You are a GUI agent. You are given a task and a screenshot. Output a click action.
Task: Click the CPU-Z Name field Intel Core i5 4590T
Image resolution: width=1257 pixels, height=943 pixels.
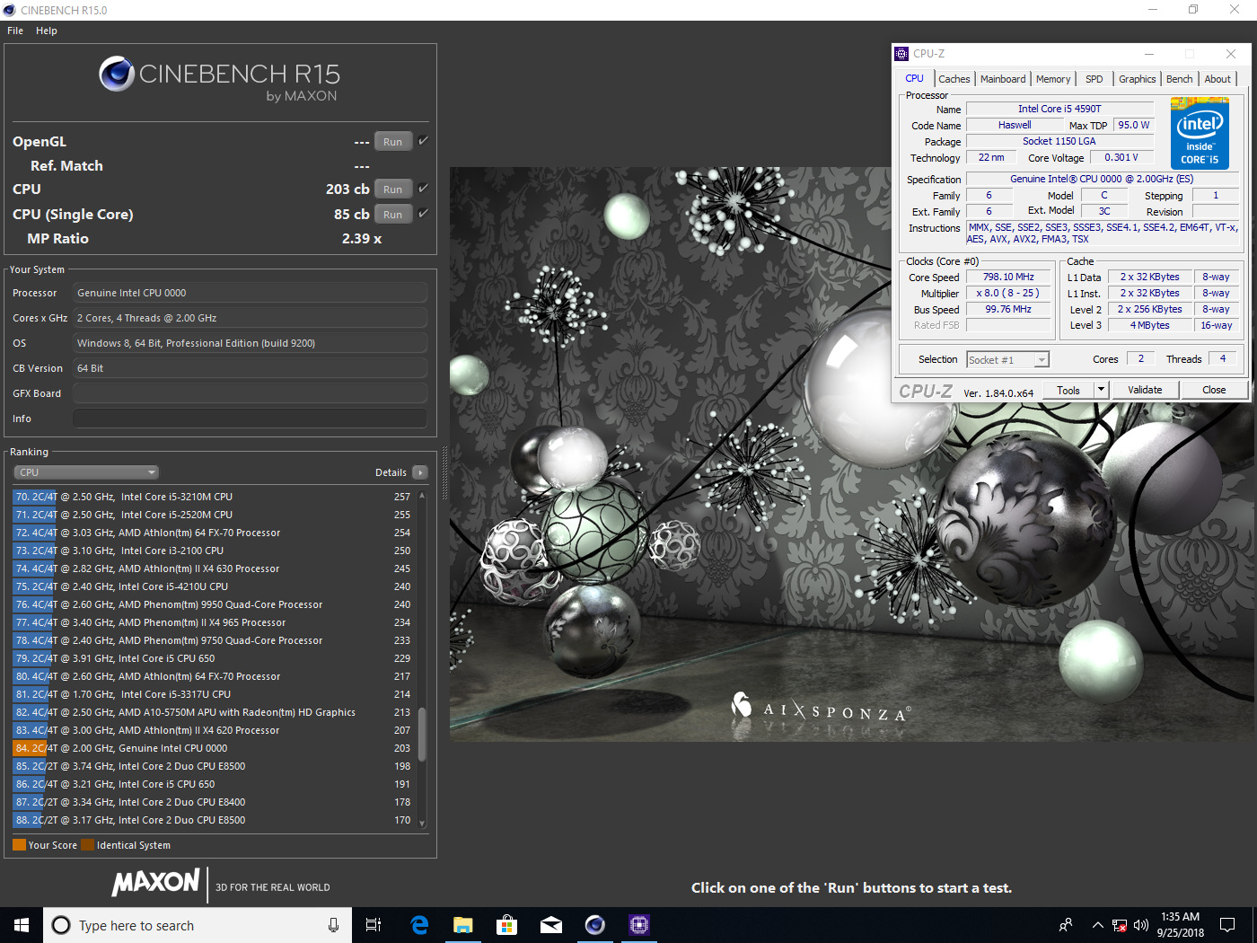click(1059, 109)
